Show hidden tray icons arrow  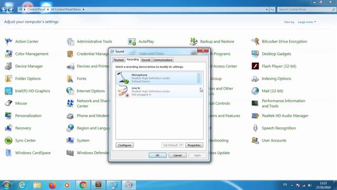(292, 185)
